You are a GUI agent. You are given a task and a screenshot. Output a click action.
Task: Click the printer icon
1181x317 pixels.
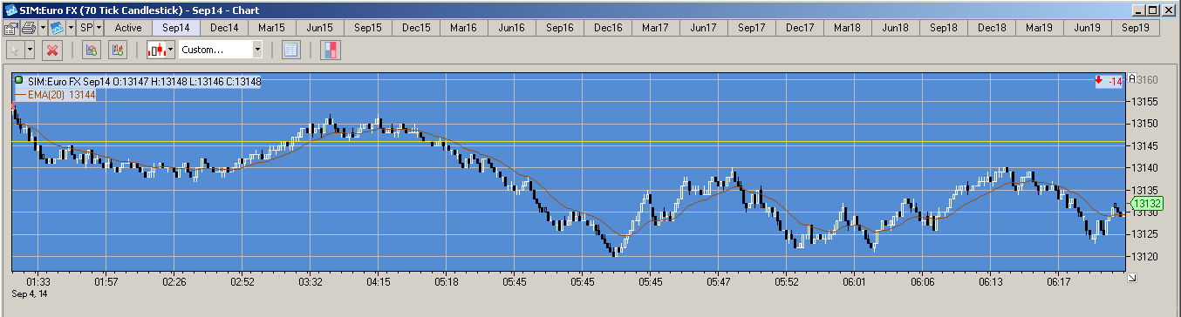28,27
